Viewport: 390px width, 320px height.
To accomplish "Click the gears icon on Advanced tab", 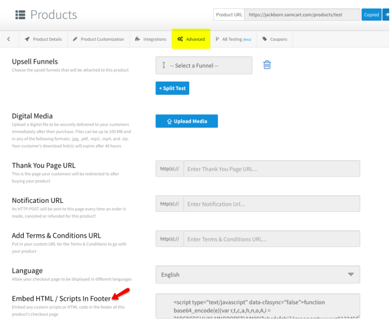I will (x=180, y=39).
